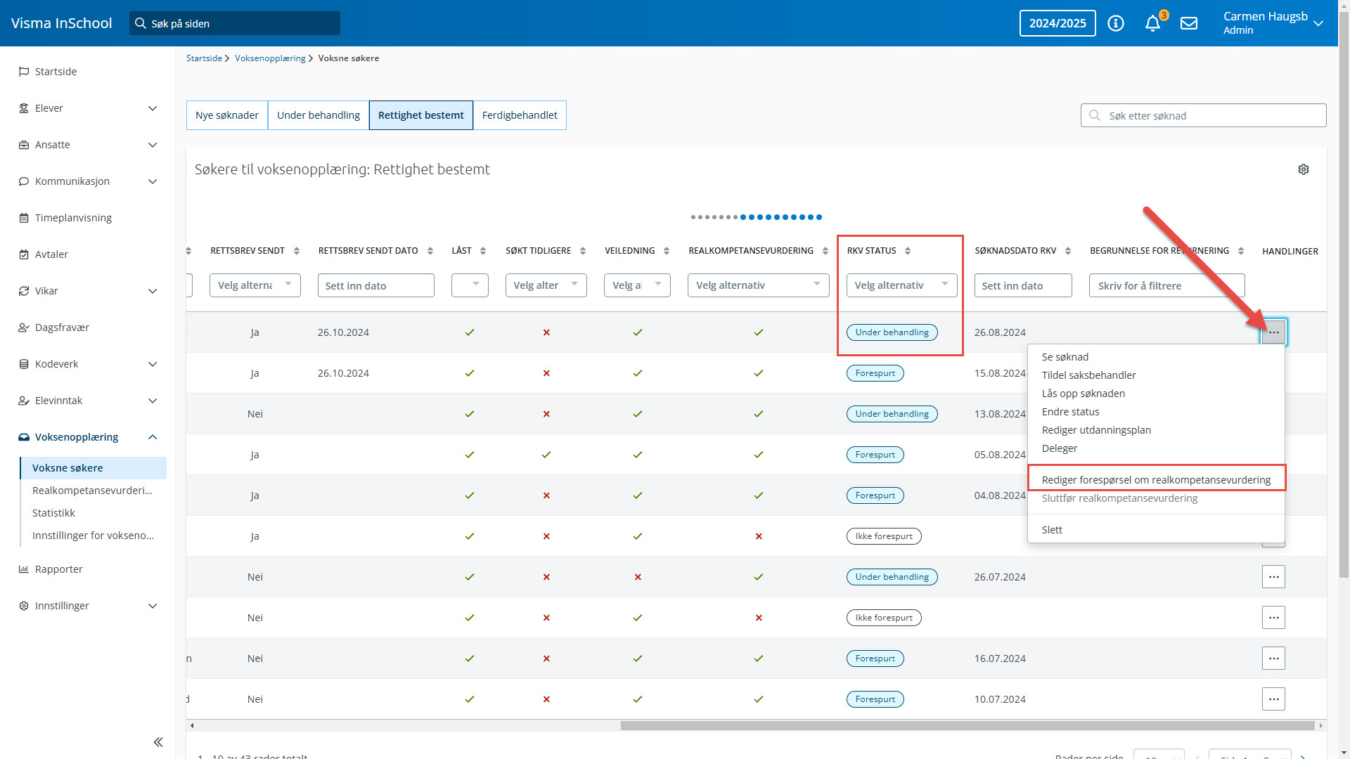Click RETTSBREV SENDT DATO date filter field
Viewport: 1350px width, 759px height.
(375, 286)
